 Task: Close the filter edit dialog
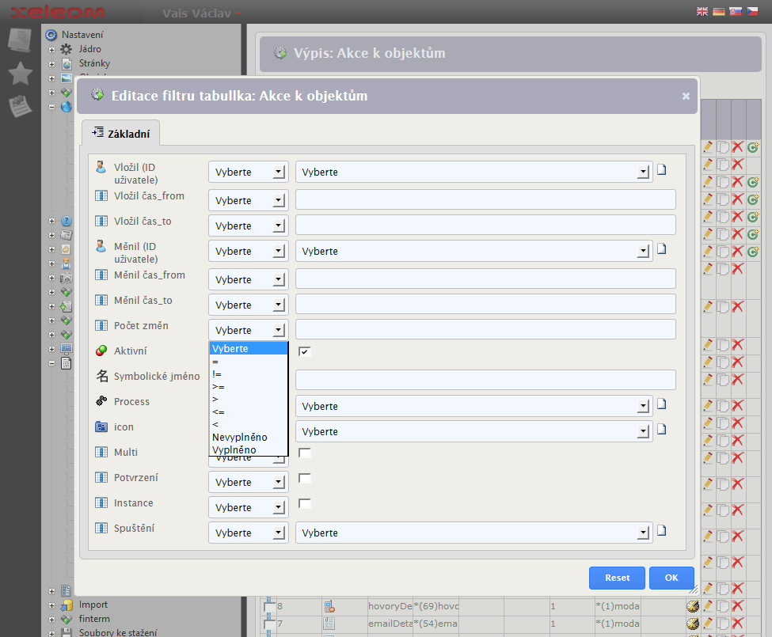686,96
